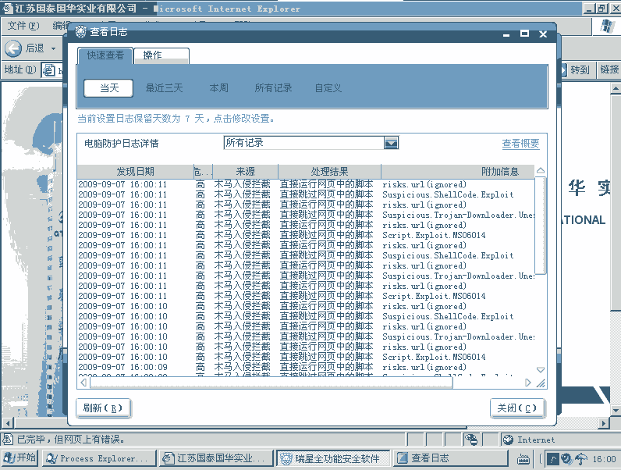This screenshot has width=621, height=470.
Task: Select the 快速查看 tab
Action: point(105,55)
